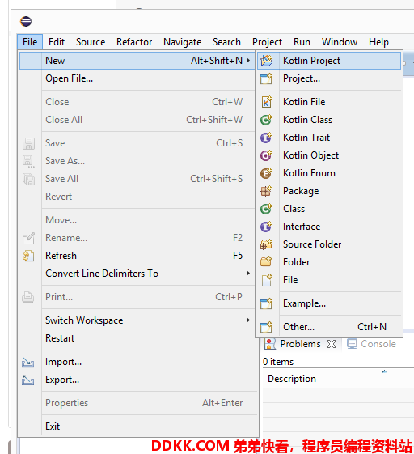Viewport: 414px width, 454px height.
Task: Click the Package icon in New submenu
Action: tap(266, 191)
